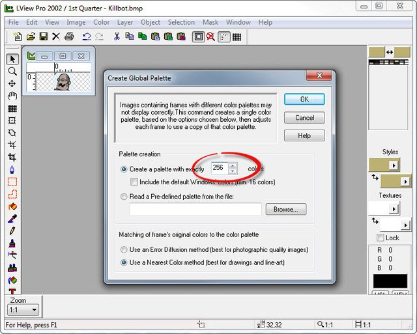The image size is (417, 334).
Task: Open the Layer menu
Action: tap(125, 22)
